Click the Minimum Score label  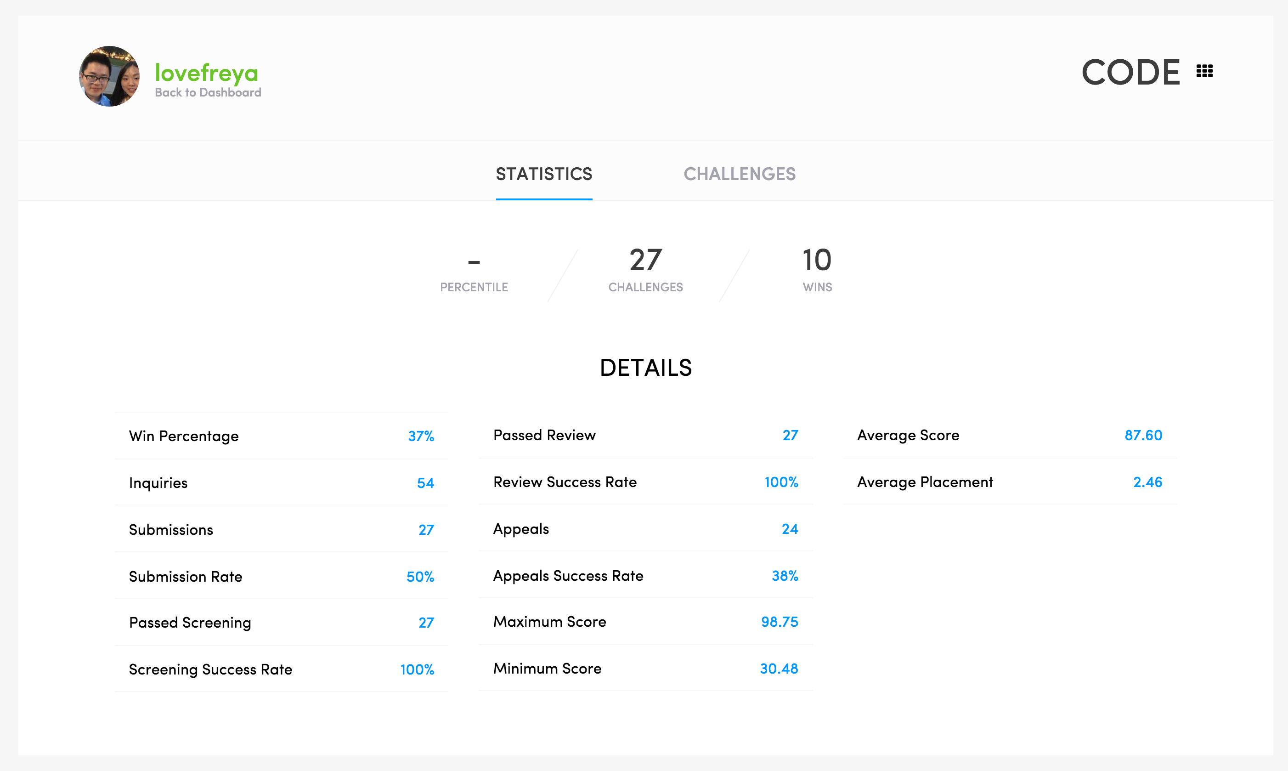point(548,668)
